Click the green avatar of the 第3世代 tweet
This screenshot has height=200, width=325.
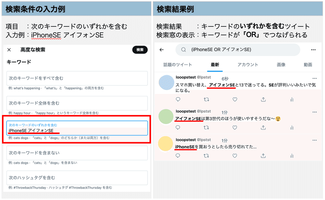click(x=166, y=117)
